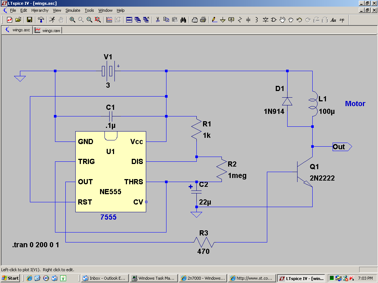Open Control Panel hammer icon
Screen dimensions: 378x283
pyautogui.click(x=41, y=20)
